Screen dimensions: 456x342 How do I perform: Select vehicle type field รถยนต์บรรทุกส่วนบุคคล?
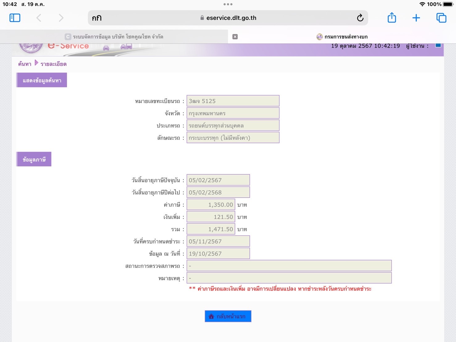tap(233, 126)
